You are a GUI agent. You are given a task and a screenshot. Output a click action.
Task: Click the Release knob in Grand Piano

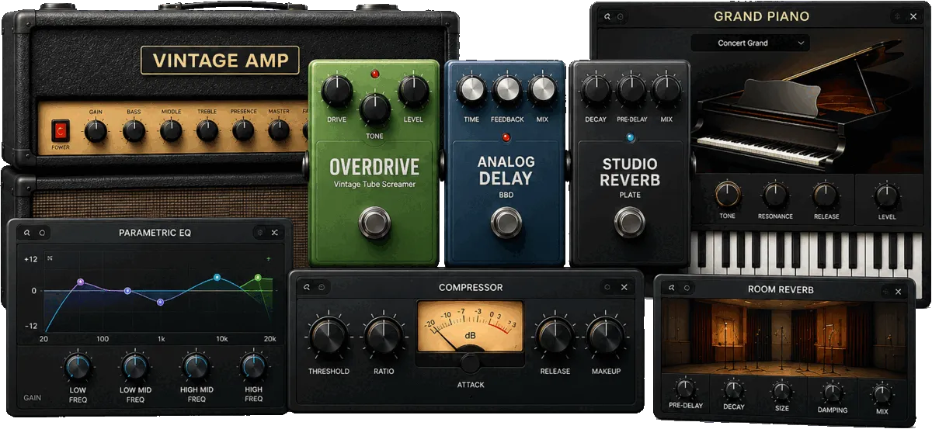coord(825,195)
